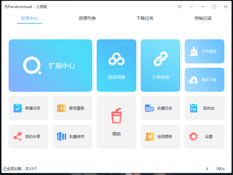Click the blue books icon for 批量转存
Image resolution: width=233 pixels, height=175 pixels.
point(62,137)
